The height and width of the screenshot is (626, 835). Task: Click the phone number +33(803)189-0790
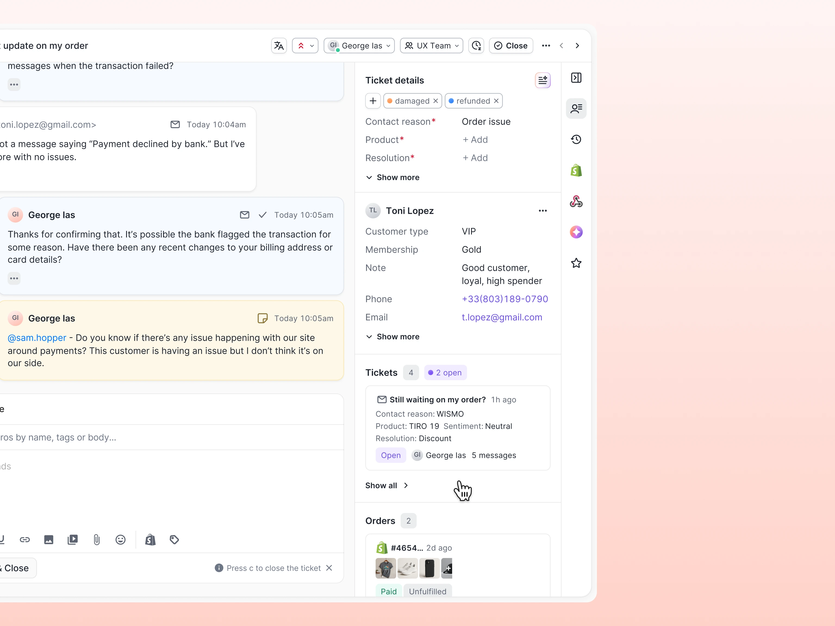point(505,299)
